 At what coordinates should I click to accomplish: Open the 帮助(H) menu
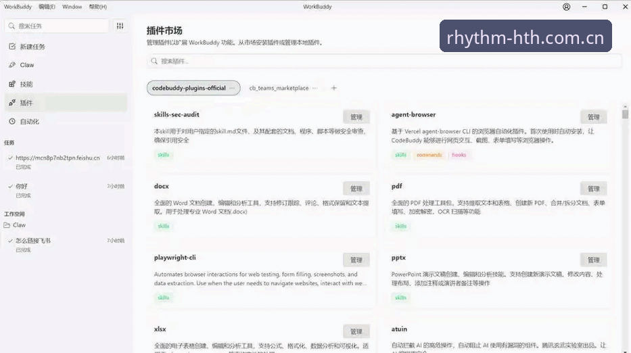point(98,7)
